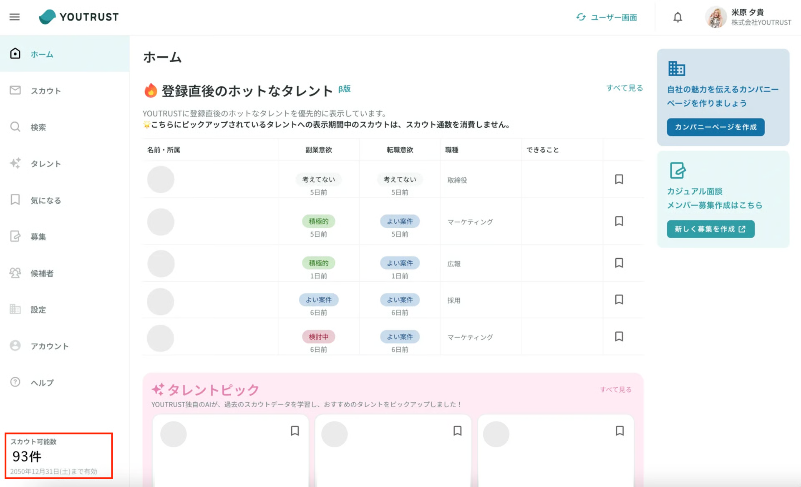Bookmark the 広報 talent row

pyautogui.click(x=619, y=263)
